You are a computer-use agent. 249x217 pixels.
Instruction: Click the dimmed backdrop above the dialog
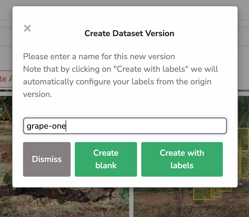click(x=124, y=3)
